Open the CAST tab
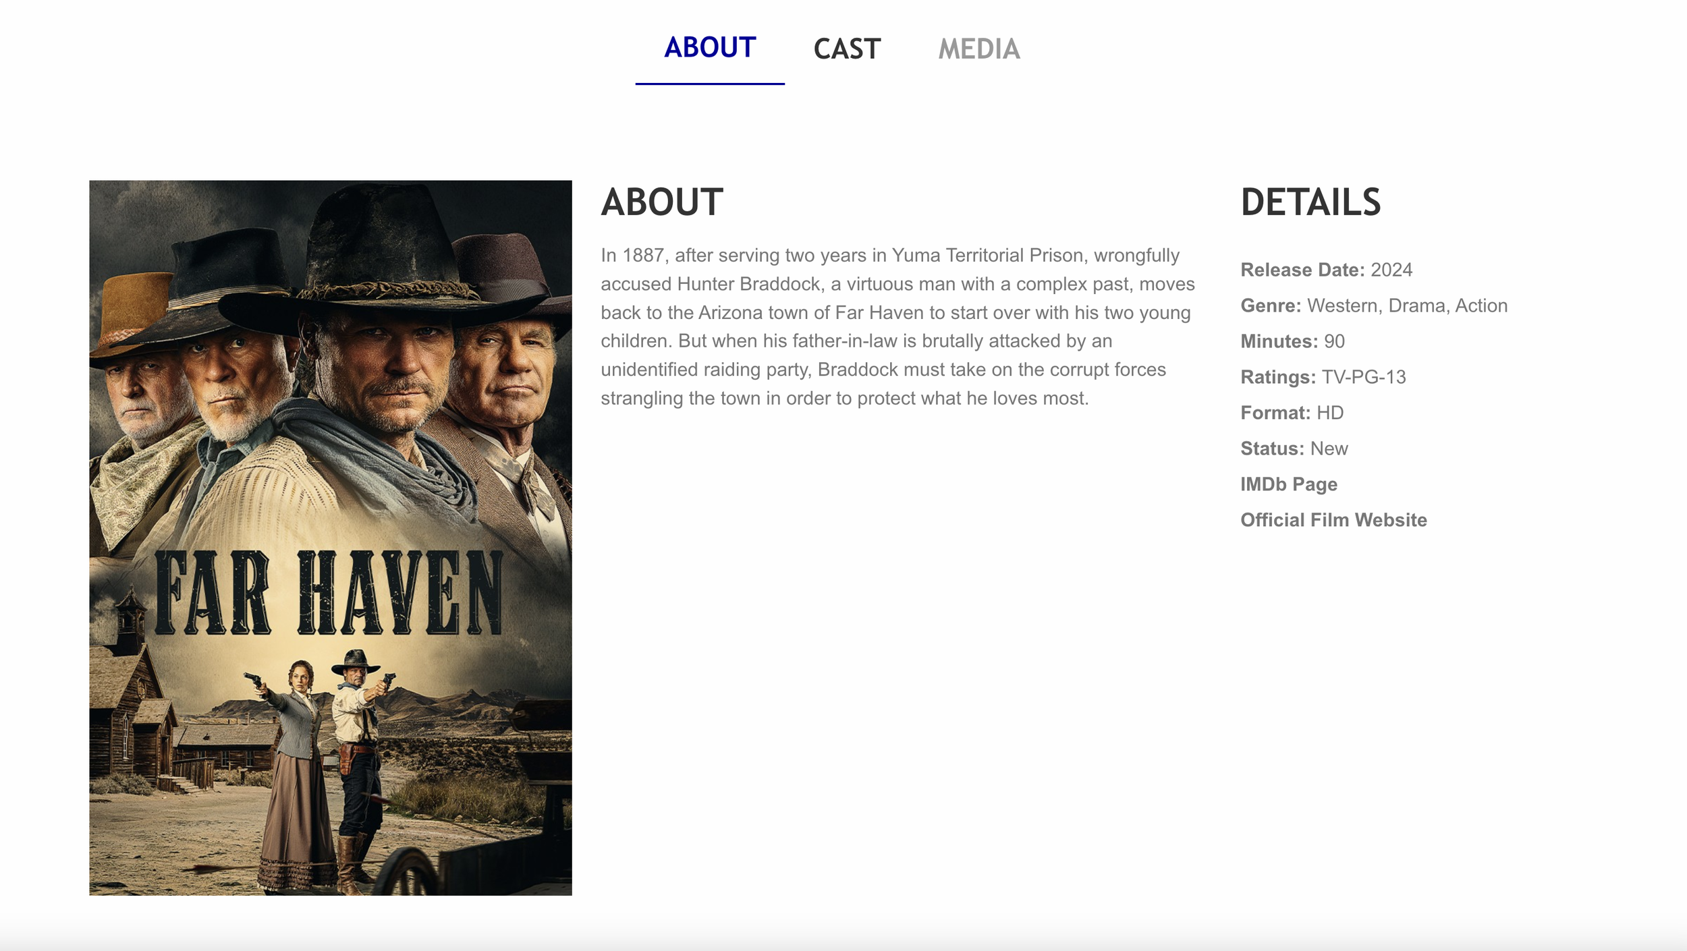This screenshot has width=1687, height=951. (x=847, y=49)
